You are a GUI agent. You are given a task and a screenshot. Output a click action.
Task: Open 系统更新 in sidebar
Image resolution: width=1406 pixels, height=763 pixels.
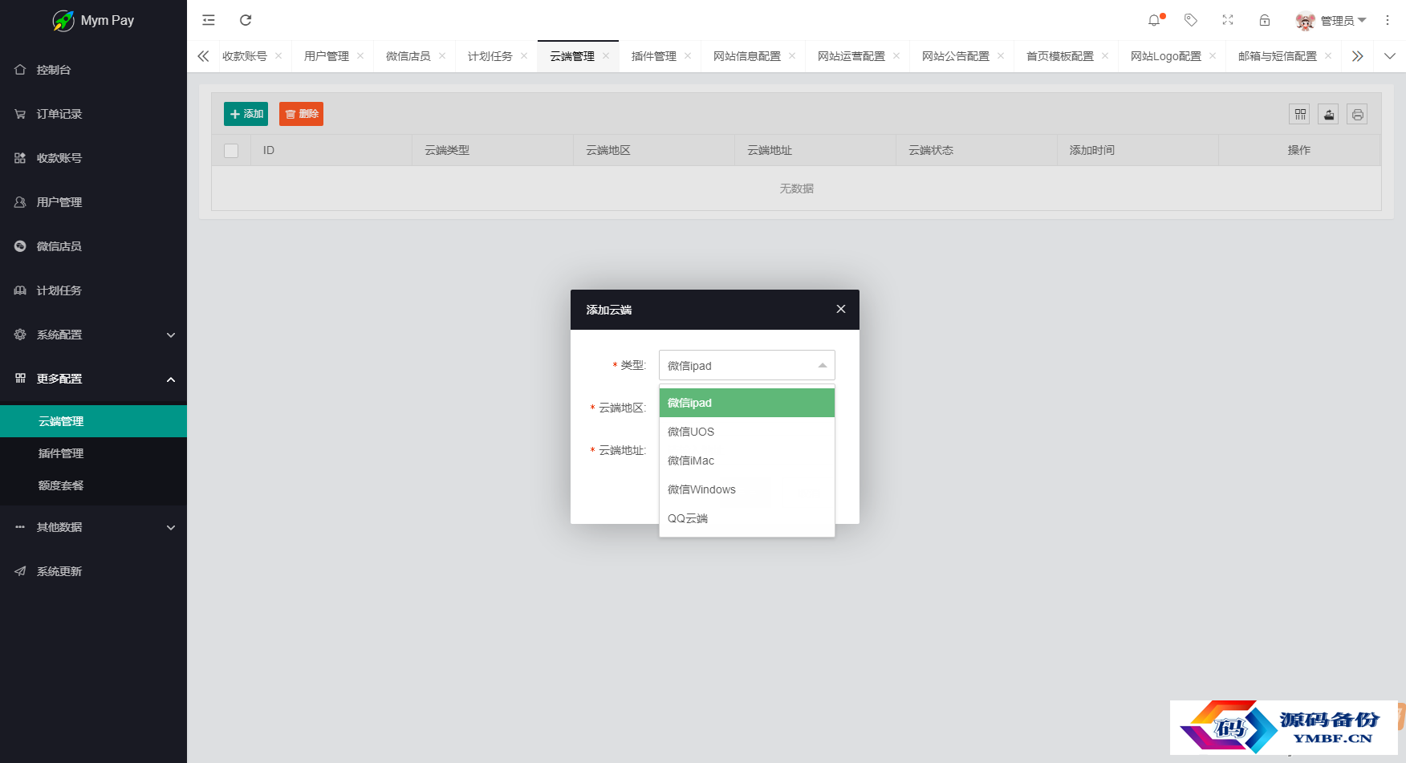click(x=93, y=571)
